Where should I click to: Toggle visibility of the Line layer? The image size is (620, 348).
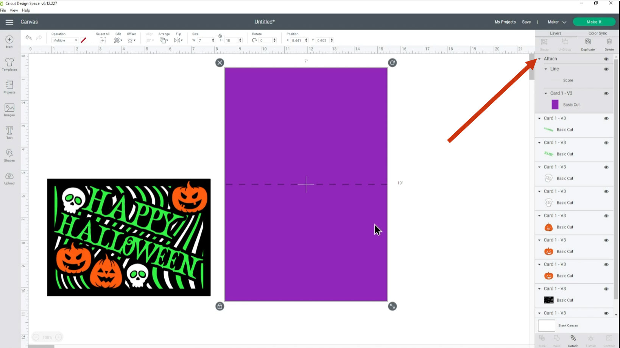click(606, 69)
